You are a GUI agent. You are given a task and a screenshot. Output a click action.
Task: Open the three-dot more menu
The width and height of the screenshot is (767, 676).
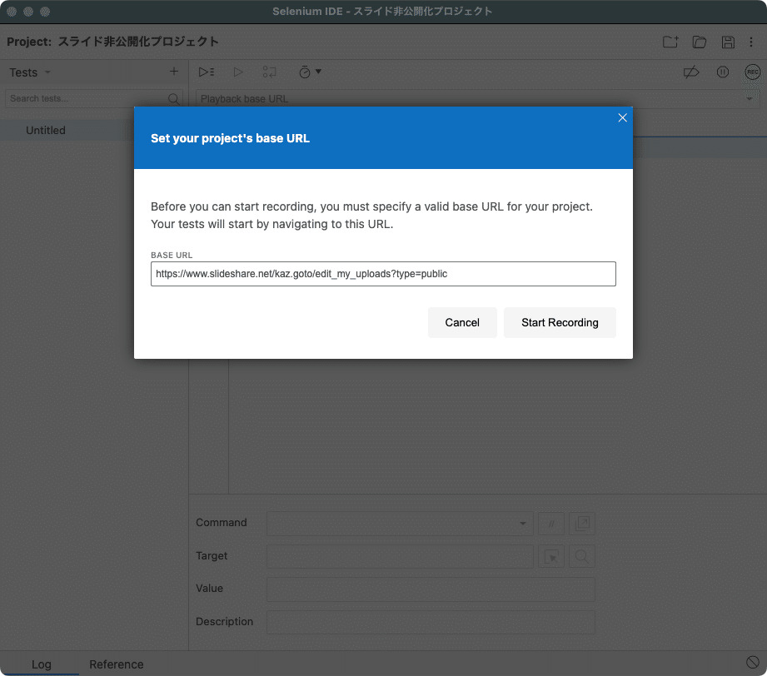pos(751,42)
